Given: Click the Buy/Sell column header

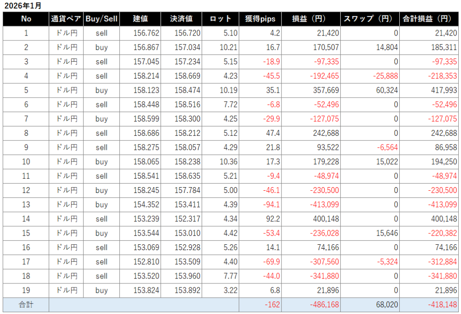Looking at the screenshot, I should (x=101, y=19).
